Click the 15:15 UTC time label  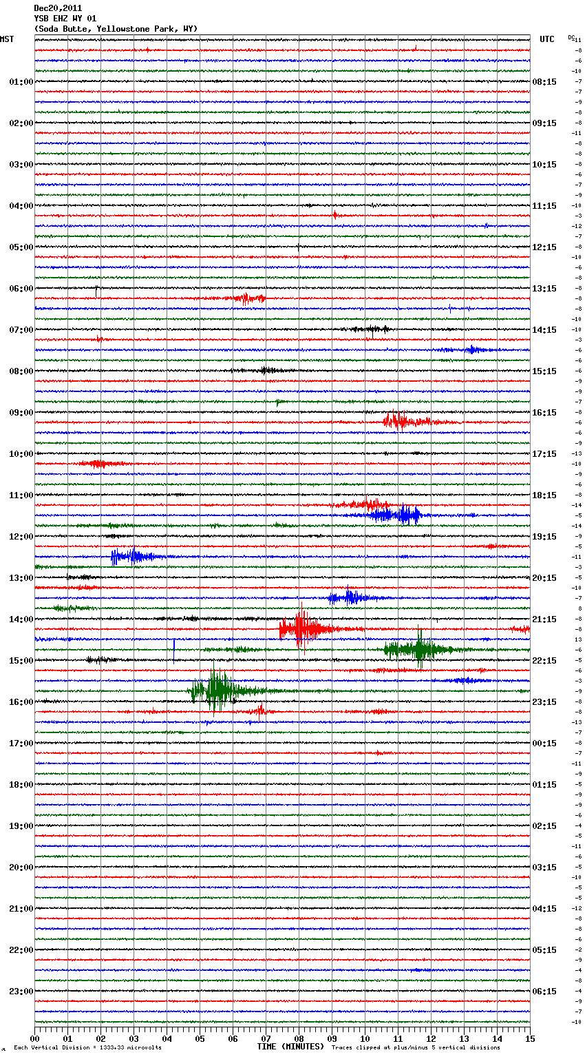[x=544, y=371]
